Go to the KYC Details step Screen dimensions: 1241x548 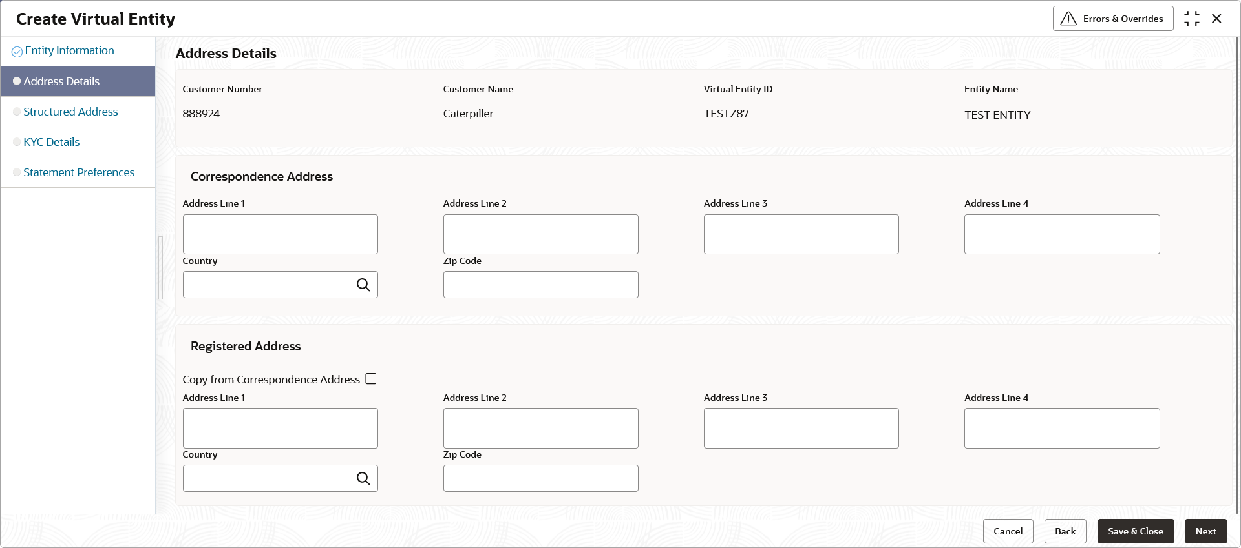(x=52, y=142)
